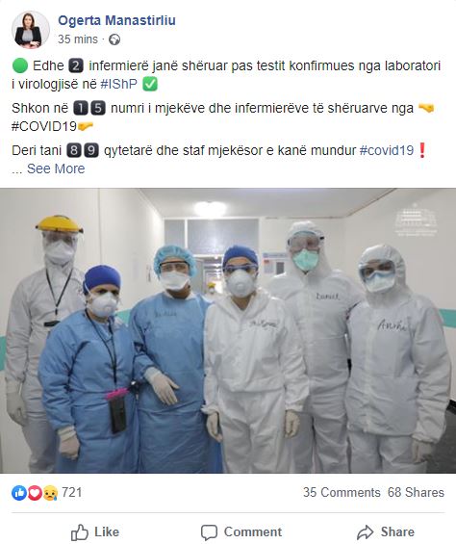Click the Share arrow icon
Screen dimensions: 456x544
click(365, 532)
